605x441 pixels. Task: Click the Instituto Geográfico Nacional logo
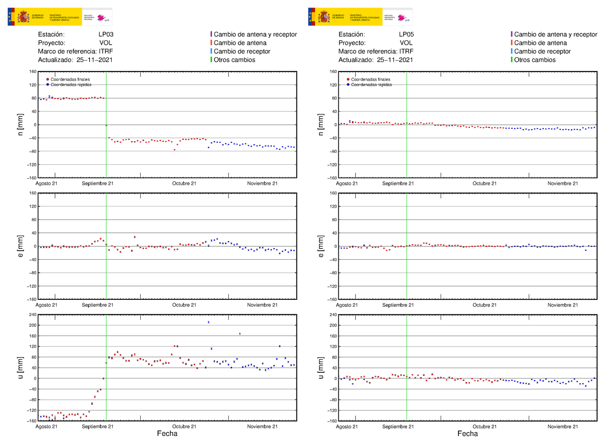pos(89,16)
